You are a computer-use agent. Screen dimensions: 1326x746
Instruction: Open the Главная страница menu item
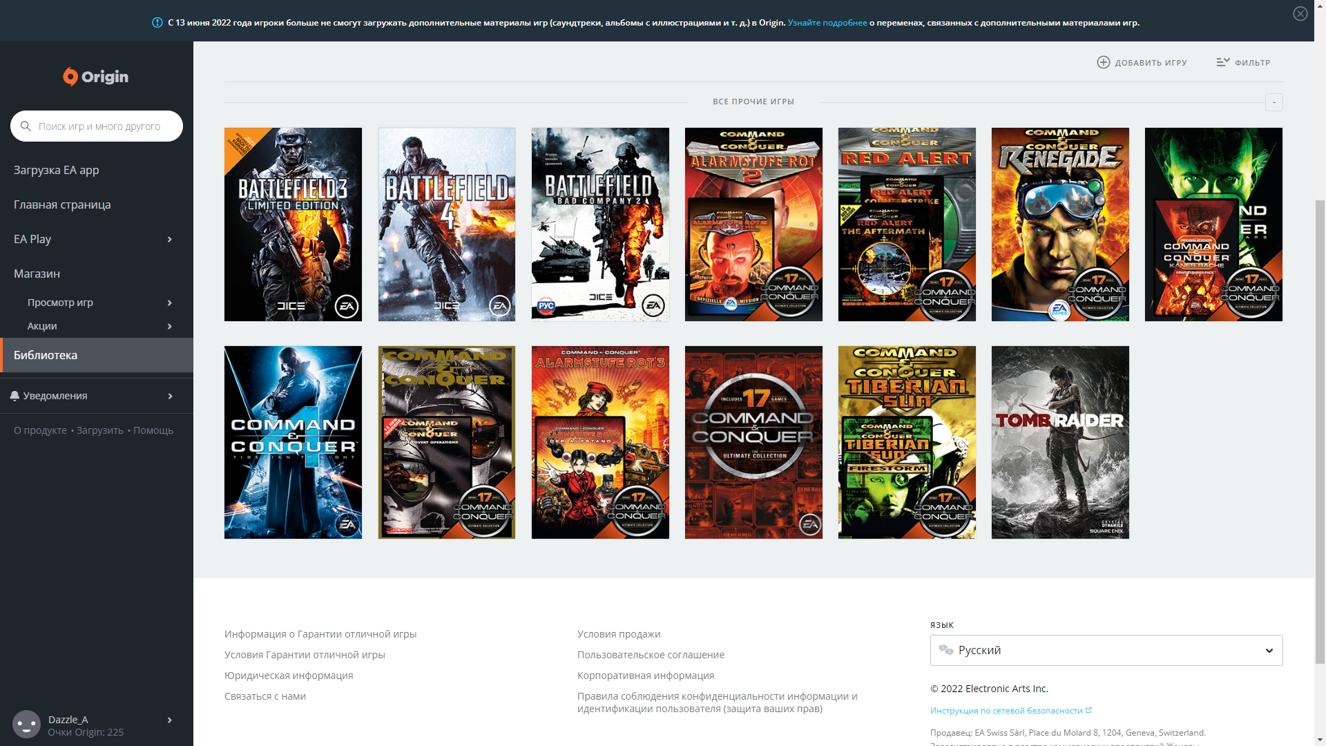coord(62,204)
